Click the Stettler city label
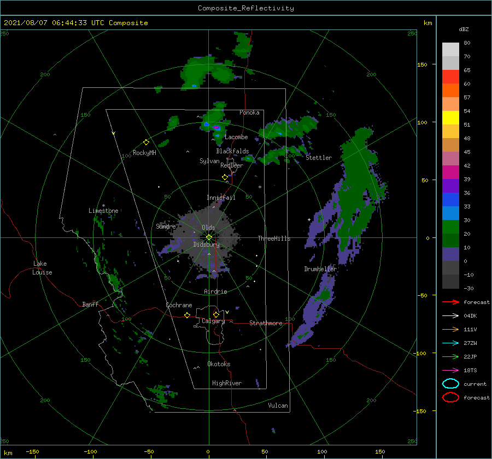This screenshot has width=492, height=459. point(319,158)
